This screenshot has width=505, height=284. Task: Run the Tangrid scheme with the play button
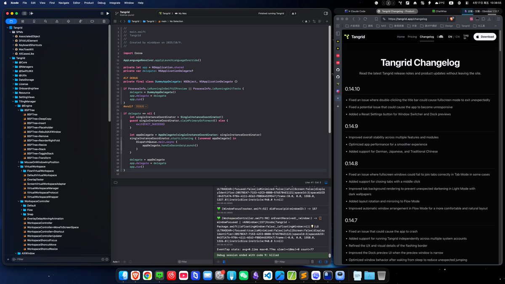108,13
